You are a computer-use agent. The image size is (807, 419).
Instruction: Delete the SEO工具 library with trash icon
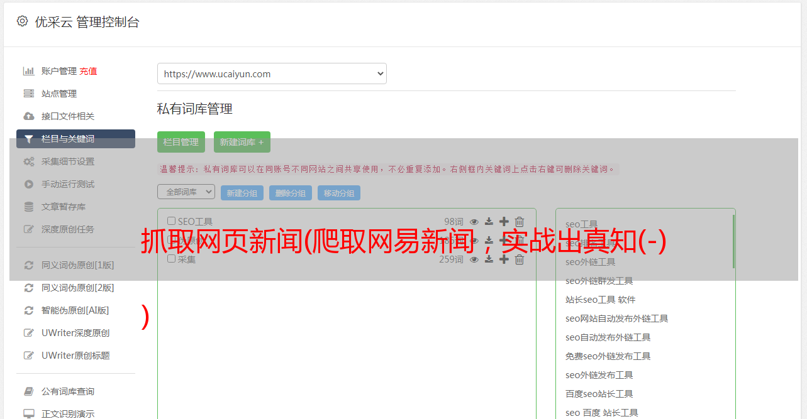(x=519, y=221)
